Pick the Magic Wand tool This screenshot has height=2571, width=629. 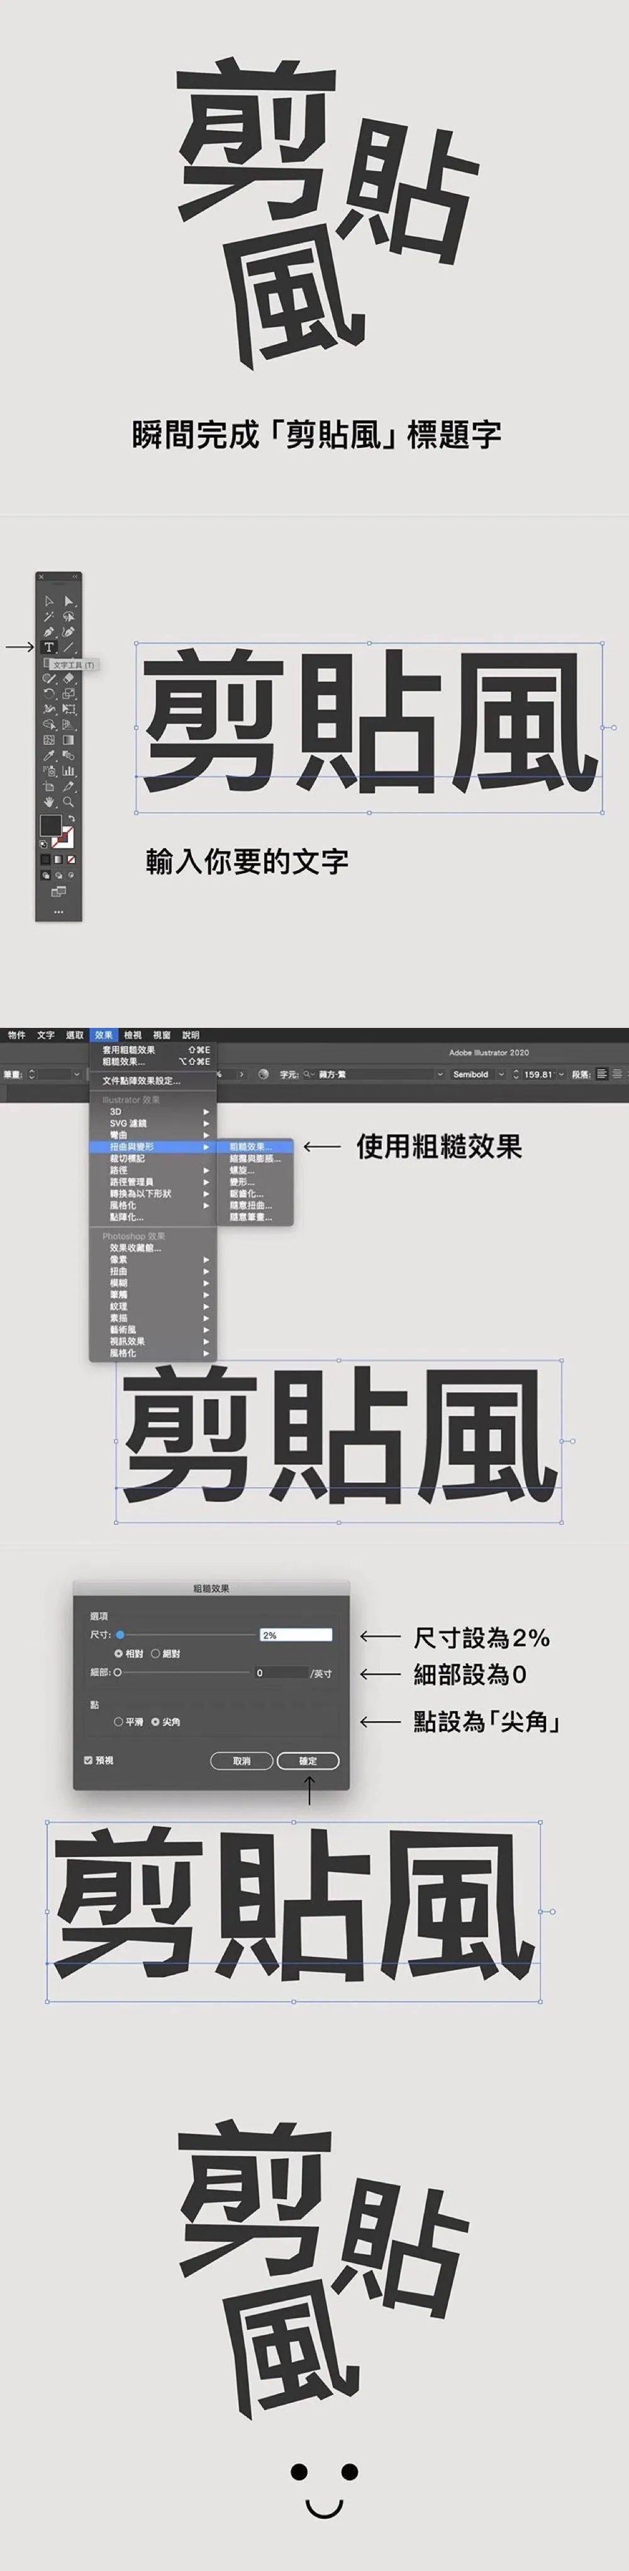49,616
